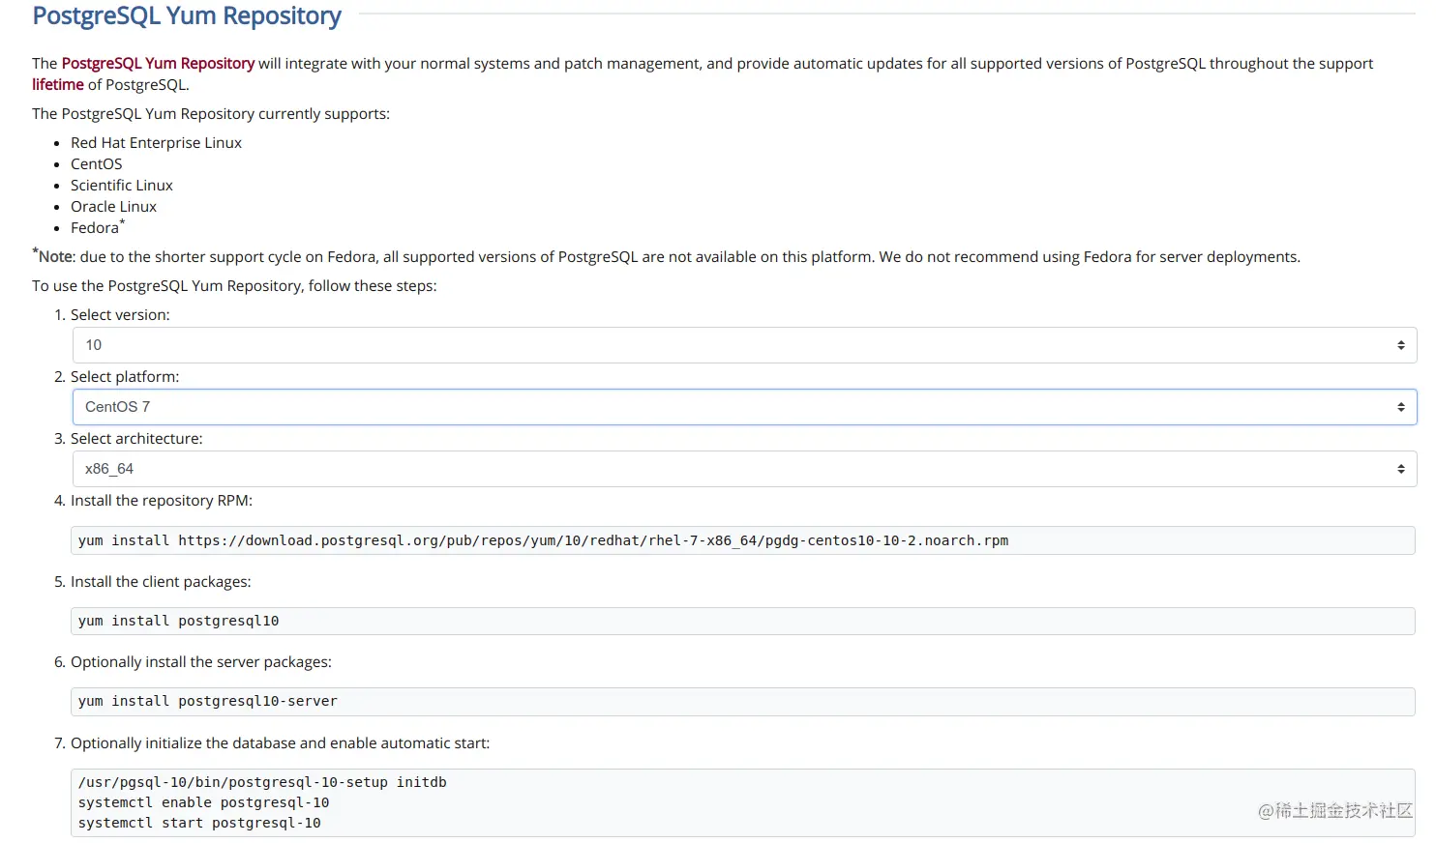Click the Select version label

tap(120, 315)
